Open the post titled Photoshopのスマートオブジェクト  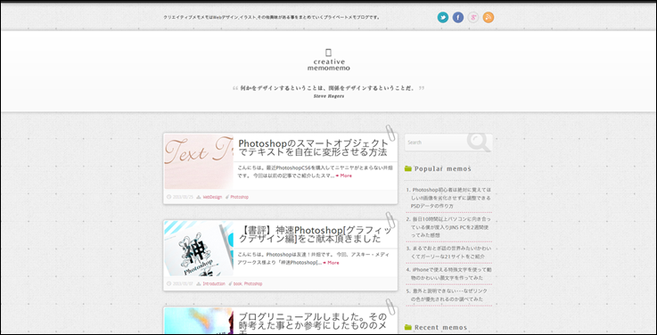click(314, 147)
